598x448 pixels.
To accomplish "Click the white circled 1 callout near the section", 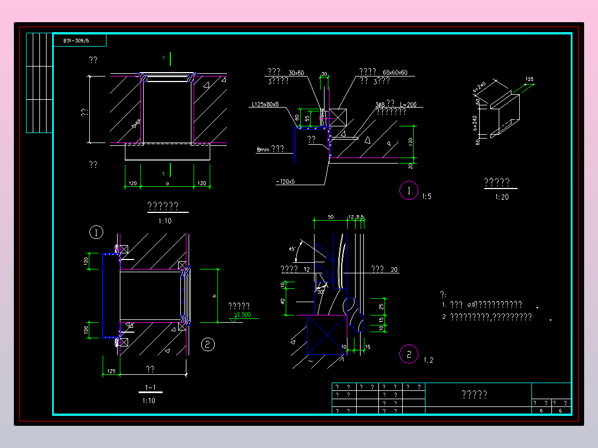I will (96, 232).
